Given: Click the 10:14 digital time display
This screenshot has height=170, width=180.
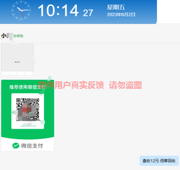Looking at the screenshot, I should [x=58, y=10].
